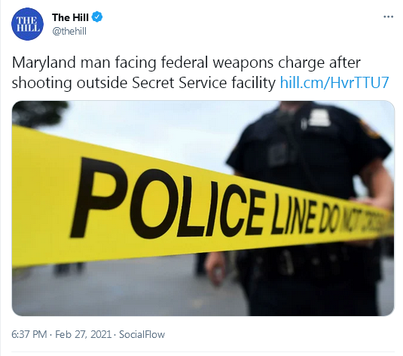403x356 pixels.
Task: Click the dark tree in the photo corner
Action: pos(38,114)
